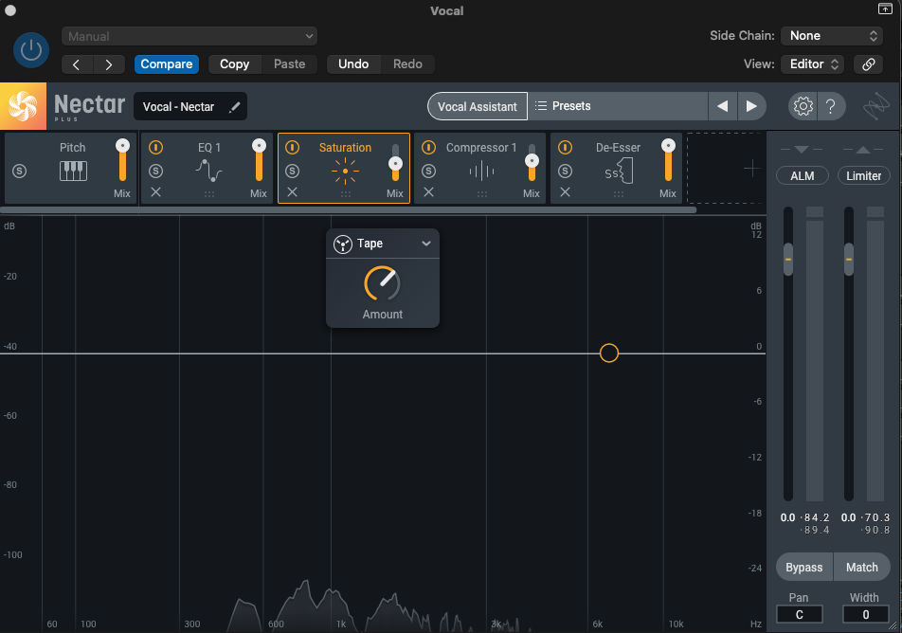Adjust the Saturation Mix slider
This screenshot has height=633, width=902.
395,163
